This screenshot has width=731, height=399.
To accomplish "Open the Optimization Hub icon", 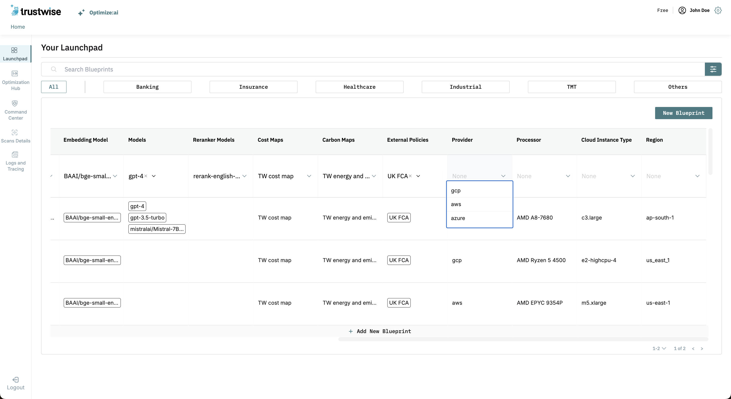I will click(15, 74).
